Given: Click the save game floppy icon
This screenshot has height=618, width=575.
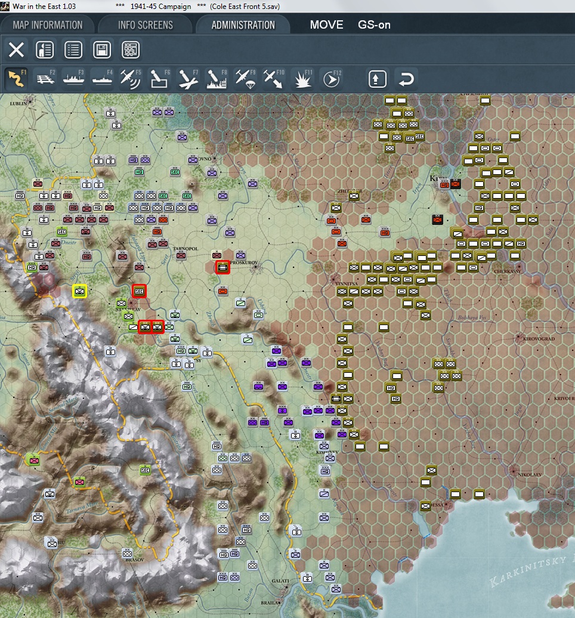Looking at the screenshot, I should coord(102,50).
